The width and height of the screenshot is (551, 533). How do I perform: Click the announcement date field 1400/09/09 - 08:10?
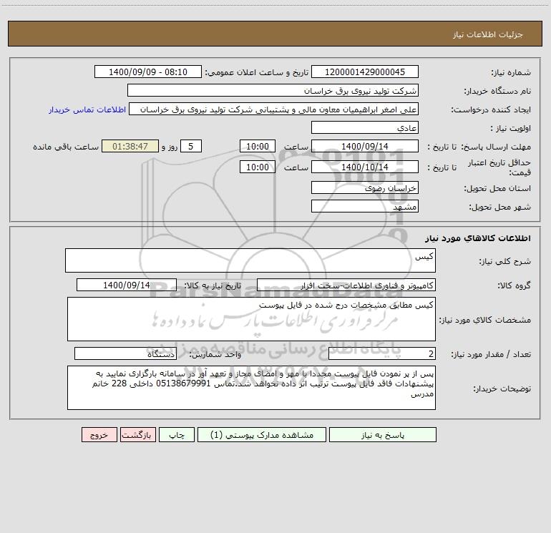click(x=148, y=72)
